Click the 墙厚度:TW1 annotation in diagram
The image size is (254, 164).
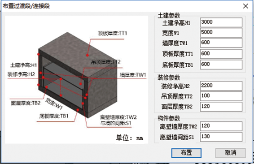click(133, 75)
